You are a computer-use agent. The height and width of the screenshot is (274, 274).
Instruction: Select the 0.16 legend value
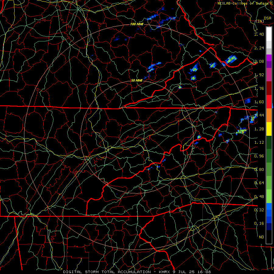point(259,223)
